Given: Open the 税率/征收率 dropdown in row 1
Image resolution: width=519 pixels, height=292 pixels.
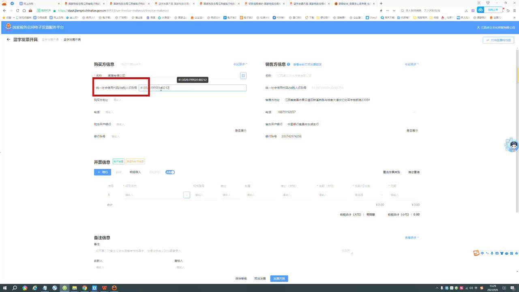Looking at the screenshot, I should [x=368, y=195].
